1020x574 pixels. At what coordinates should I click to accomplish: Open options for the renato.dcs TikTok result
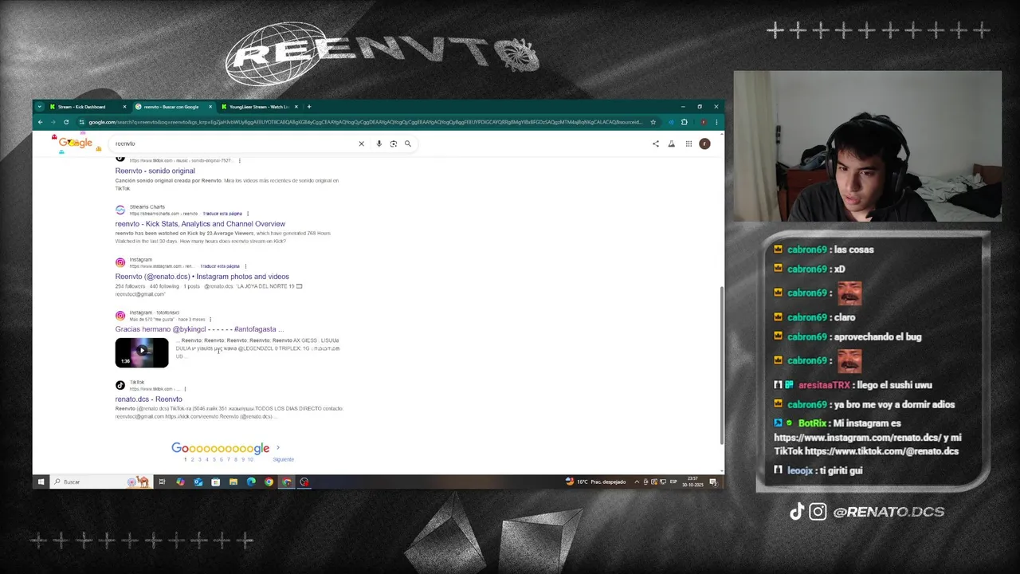tap(185, 389)
